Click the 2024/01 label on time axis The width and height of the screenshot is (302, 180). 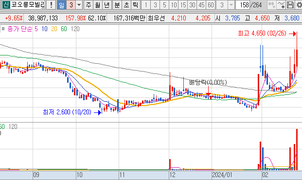pos(222,175)
